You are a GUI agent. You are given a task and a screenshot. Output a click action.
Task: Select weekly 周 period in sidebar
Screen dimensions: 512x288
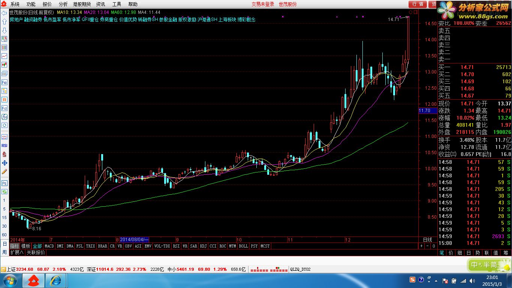tap(4, 252)
